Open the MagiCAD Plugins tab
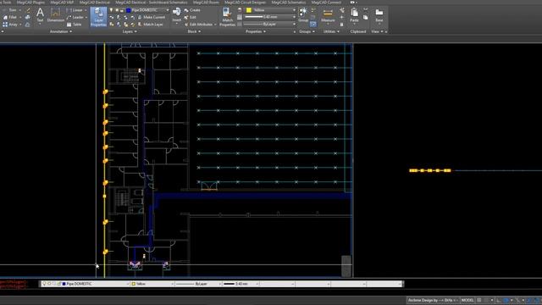Viewport: 542px width, 305px height. (30, 2)
